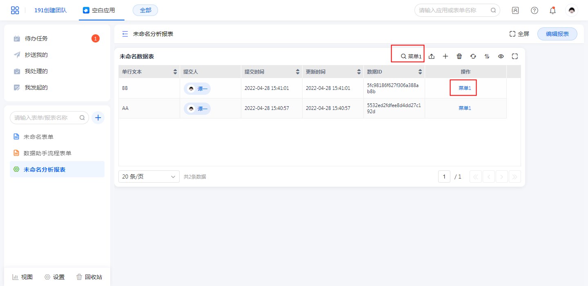Image resolution: width=588 pixels, height=286 pixels.
Task: Open 回收站 at the sidebar bottom
Action: (89, 277)
